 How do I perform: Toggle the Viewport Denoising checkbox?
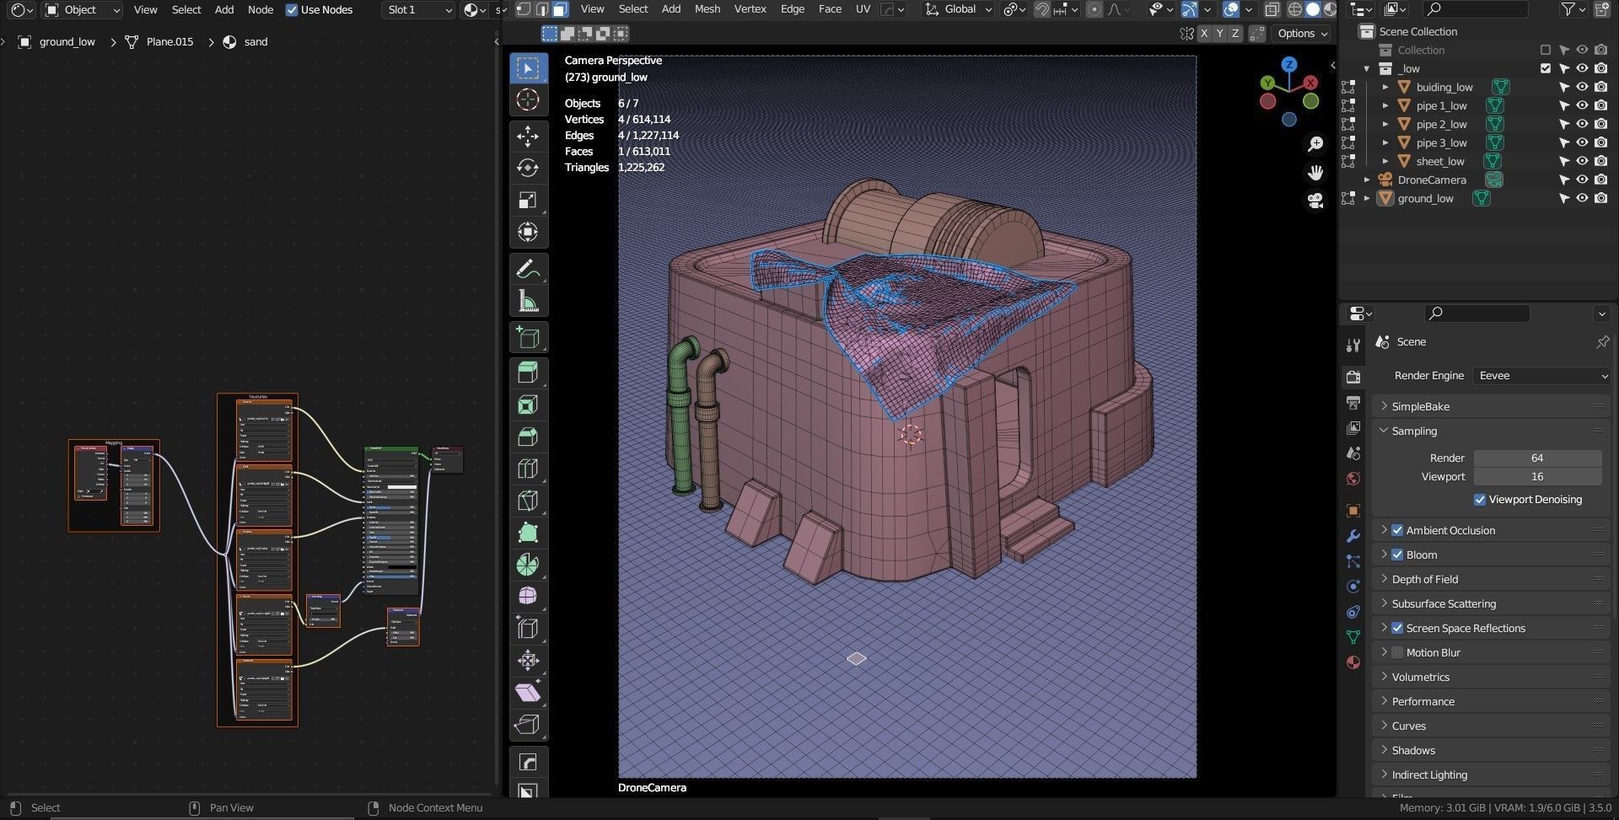coord(1480,500)
